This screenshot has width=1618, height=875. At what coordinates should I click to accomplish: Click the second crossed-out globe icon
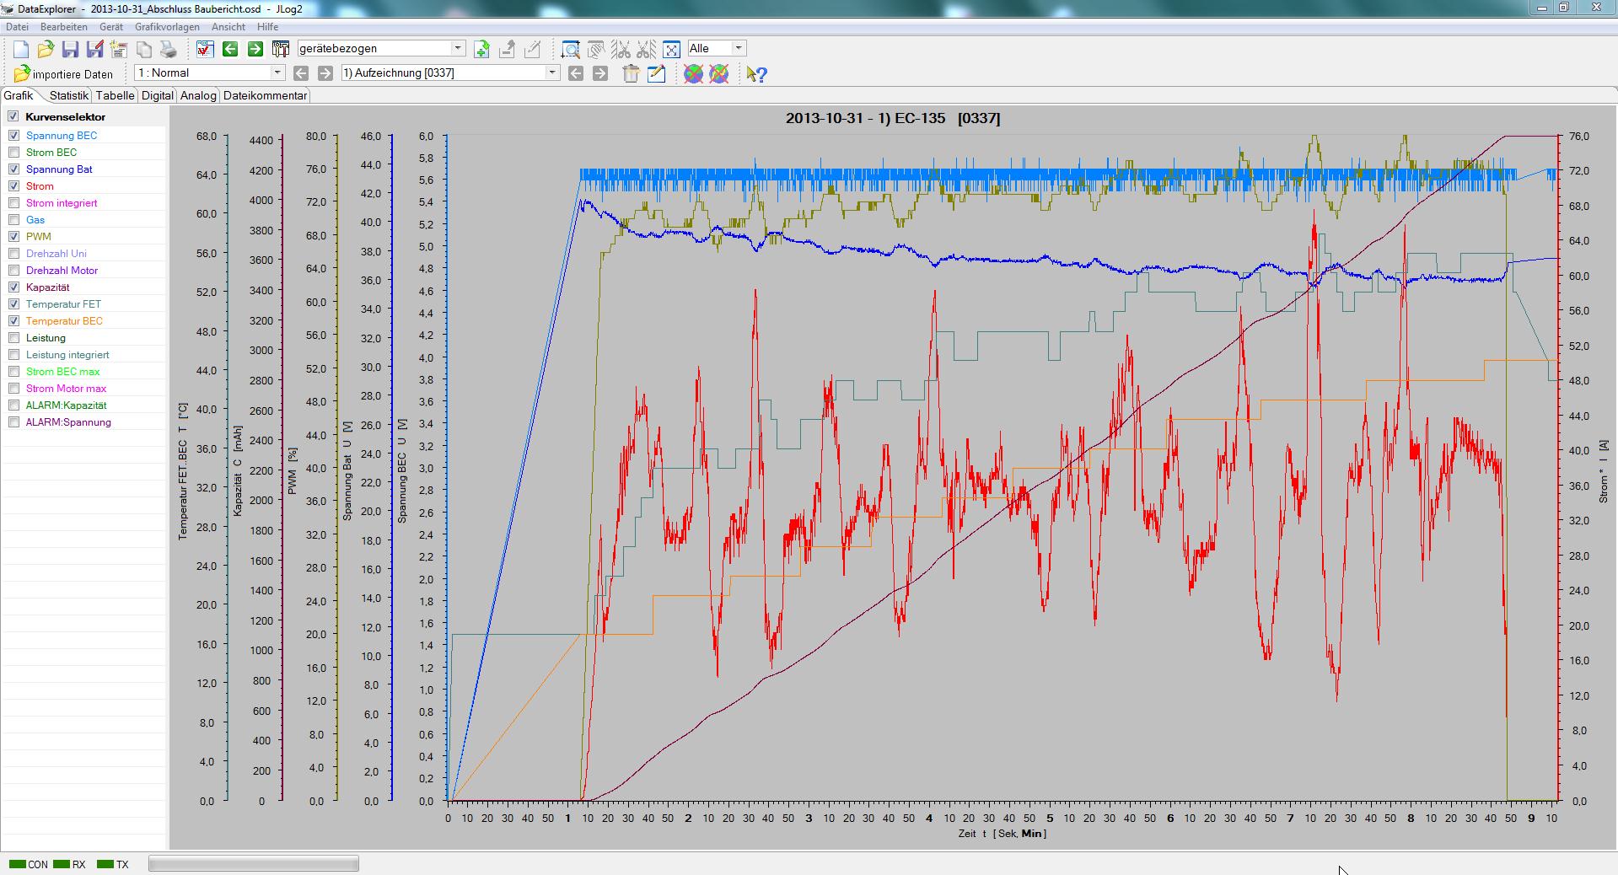pyautogui.click(x=718, y=74)
